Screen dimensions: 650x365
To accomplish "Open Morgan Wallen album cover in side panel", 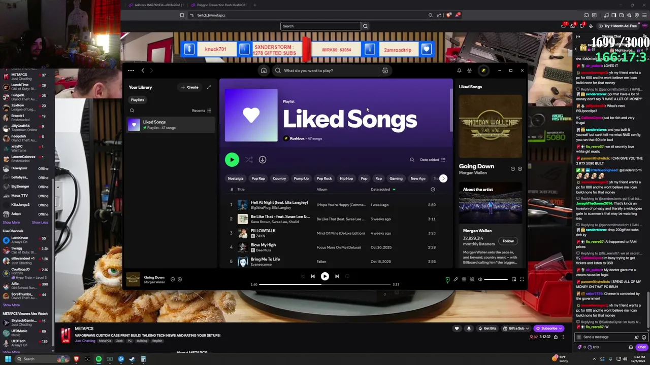I will 490,127.
